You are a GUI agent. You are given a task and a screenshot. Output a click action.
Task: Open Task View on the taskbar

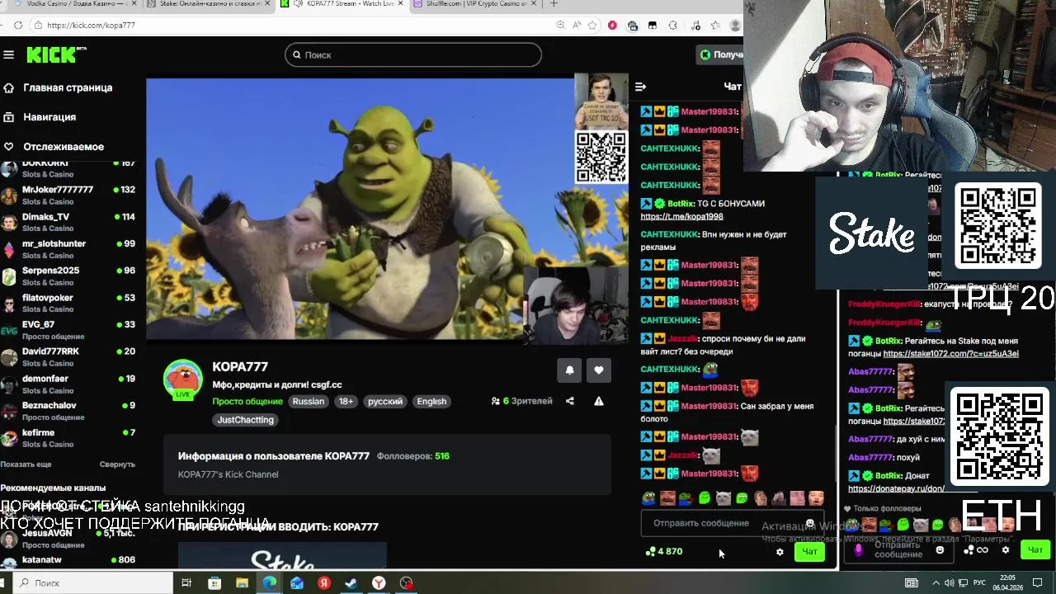tap(186, 582)
